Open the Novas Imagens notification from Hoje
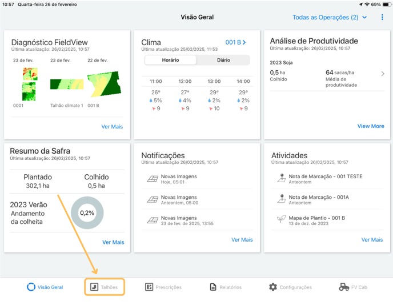The height and width of the screenshot is (305, 393). click(179, 179)
